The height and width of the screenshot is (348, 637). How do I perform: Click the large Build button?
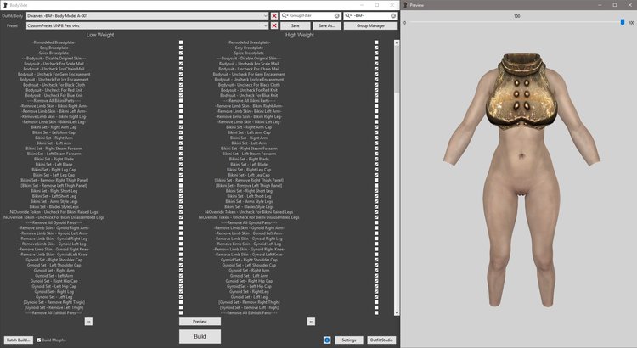click(200, 336)
